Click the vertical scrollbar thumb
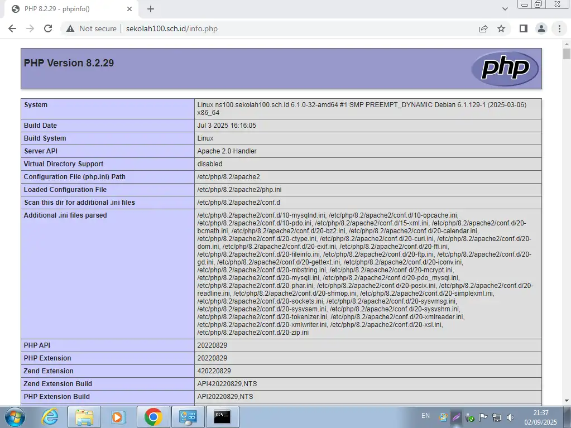The width and height of the screenshot is (571, 428). click(x=567, y=54)
